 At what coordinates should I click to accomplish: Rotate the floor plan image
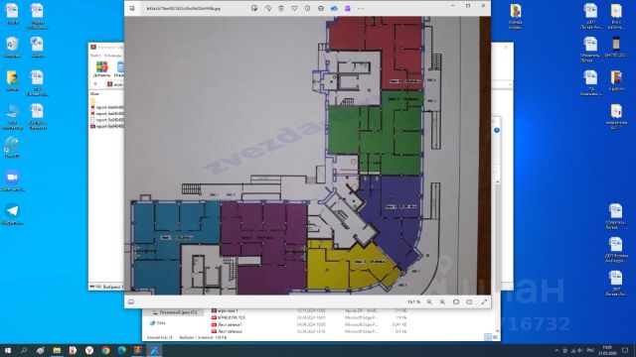click(267, 8)
